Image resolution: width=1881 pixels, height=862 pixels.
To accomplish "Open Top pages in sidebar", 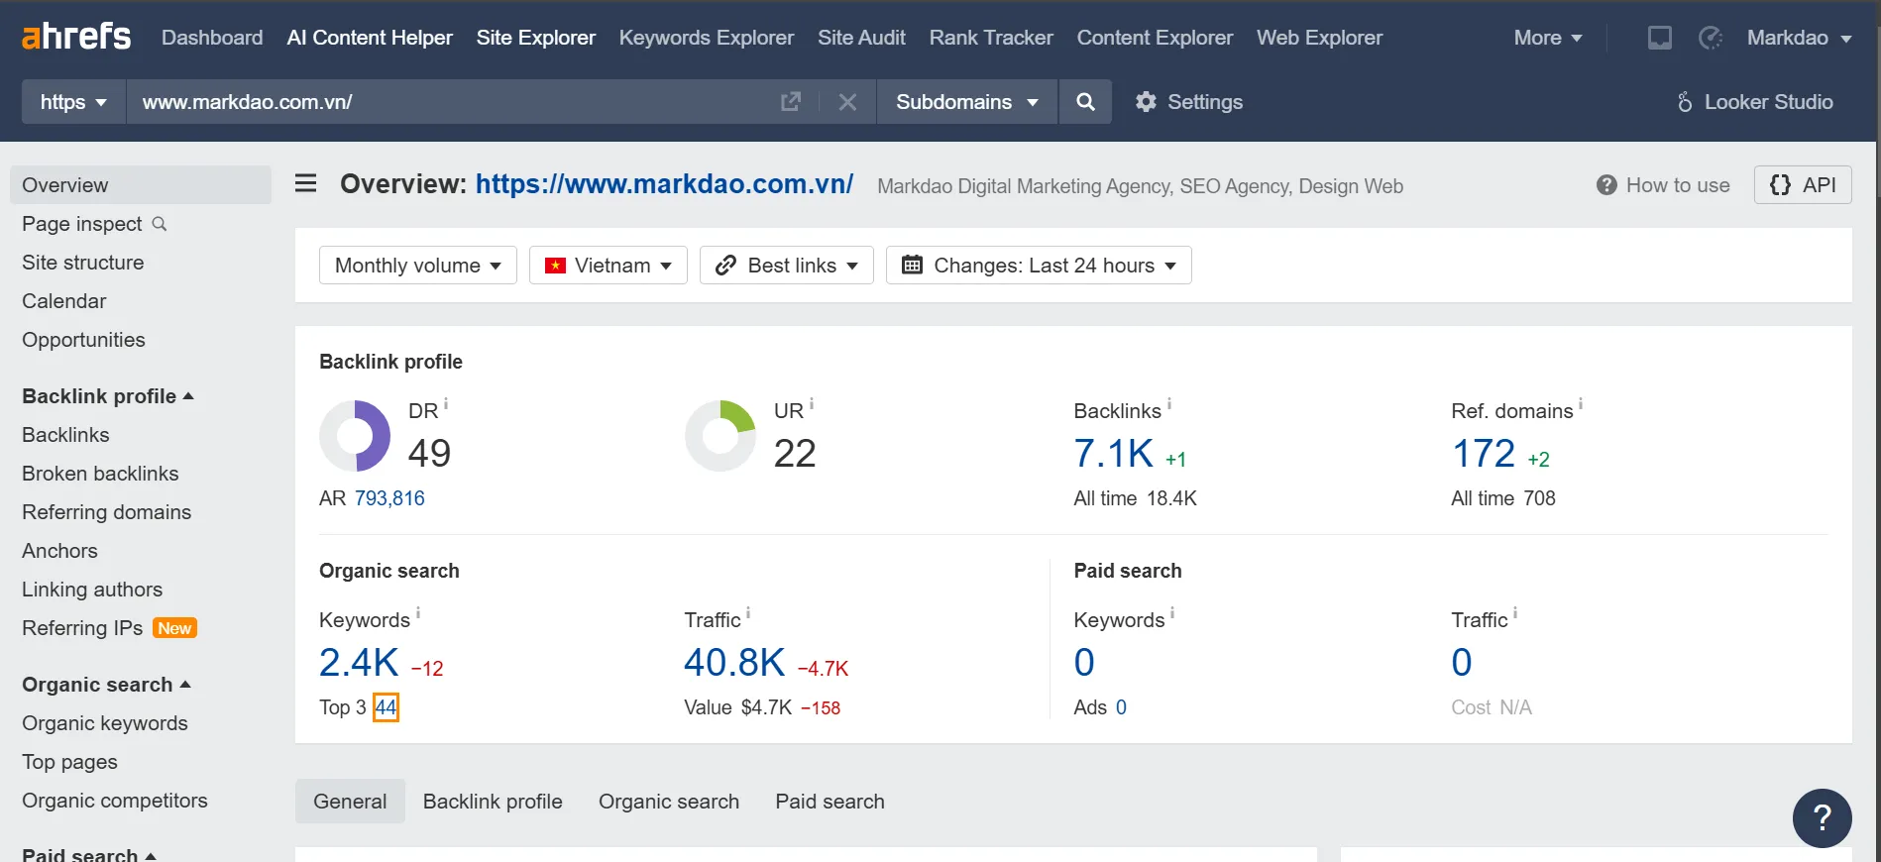I will point(69,762).
